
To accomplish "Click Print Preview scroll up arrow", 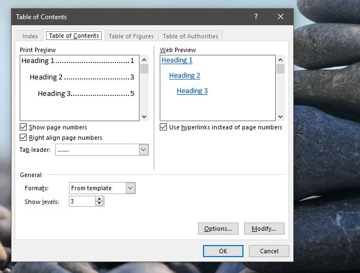I will tap(144, 60).
